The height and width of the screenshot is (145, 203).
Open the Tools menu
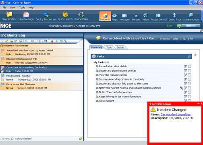22,8
